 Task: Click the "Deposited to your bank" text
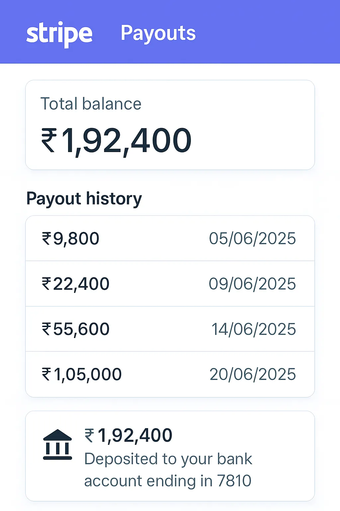pos(168,459)
